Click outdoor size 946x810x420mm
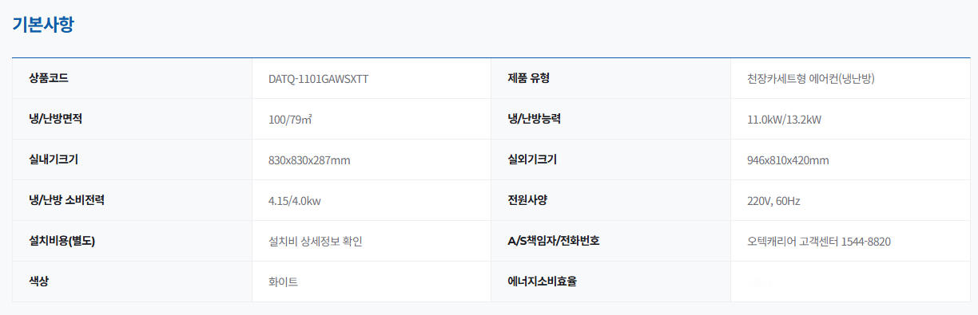 coord(788,160)
